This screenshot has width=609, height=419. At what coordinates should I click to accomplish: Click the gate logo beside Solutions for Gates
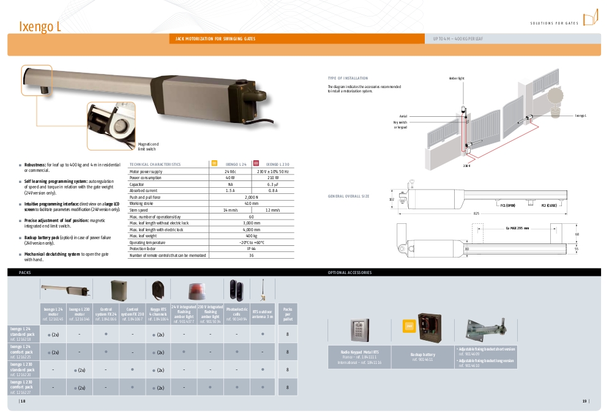(x=591, y=18)
